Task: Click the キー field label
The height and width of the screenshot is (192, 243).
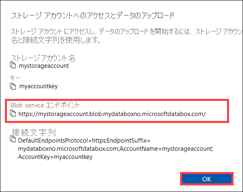Action: [x=15, y=78]
